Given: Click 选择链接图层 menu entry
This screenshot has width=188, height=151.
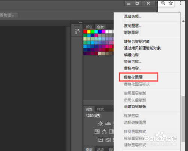Looking at the screenshot, I should (x=135, y=122).
